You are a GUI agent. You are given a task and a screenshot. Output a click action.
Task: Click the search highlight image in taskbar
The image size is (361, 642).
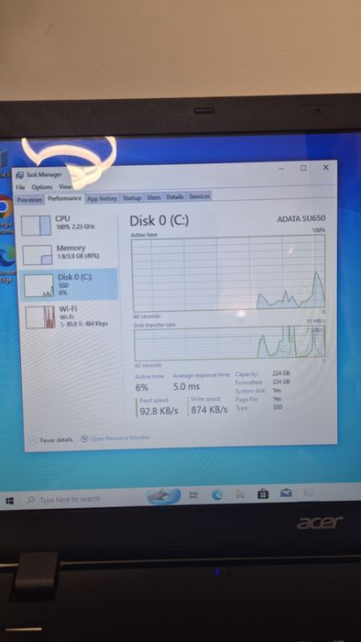163,496
